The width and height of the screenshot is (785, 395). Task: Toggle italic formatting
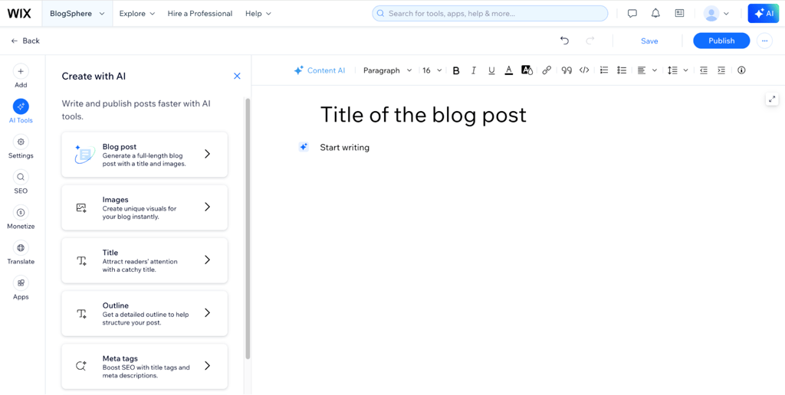click(474, 70)
